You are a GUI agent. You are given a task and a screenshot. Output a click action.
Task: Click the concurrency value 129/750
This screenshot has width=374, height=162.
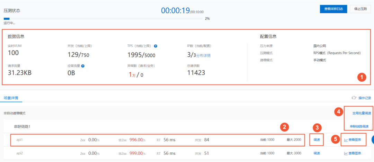79,55
